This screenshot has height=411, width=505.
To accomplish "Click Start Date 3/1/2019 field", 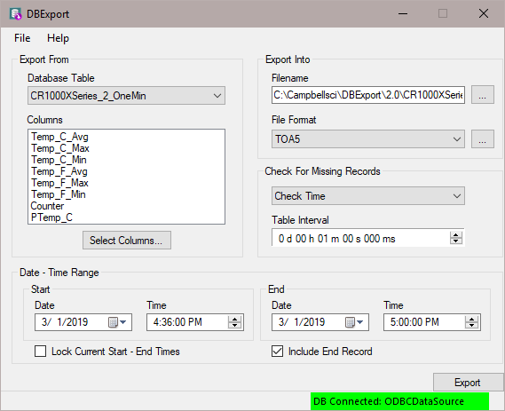I will 83,322.
